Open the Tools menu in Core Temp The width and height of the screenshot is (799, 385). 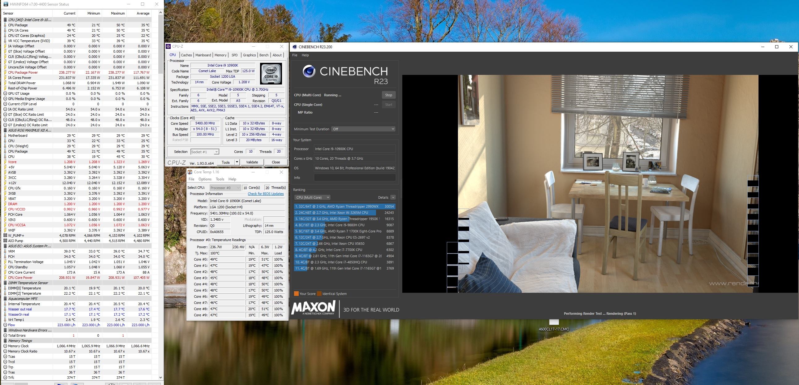click(220, 179)
